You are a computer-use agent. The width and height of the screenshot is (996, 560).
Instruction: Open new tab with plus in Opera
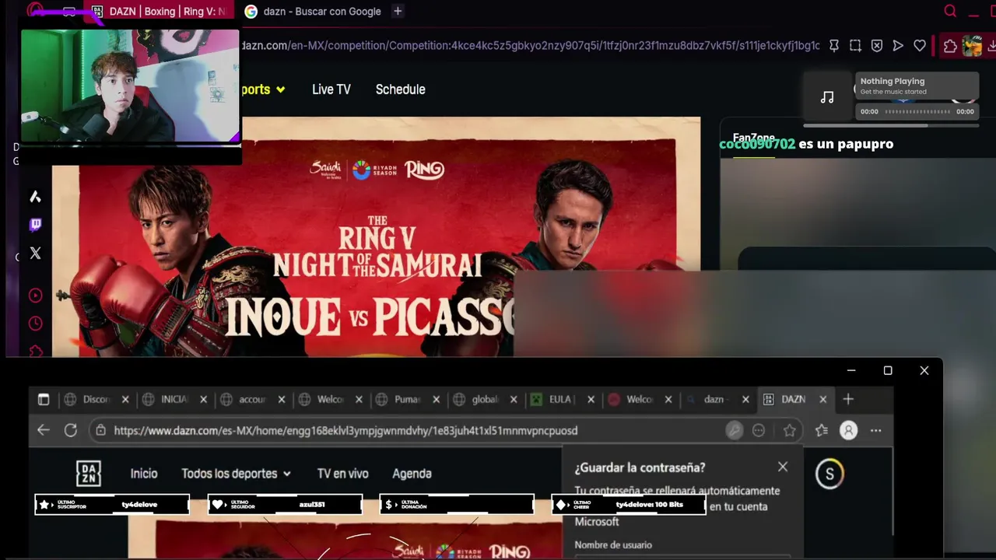pyautogui.click(x=398, y=11)
